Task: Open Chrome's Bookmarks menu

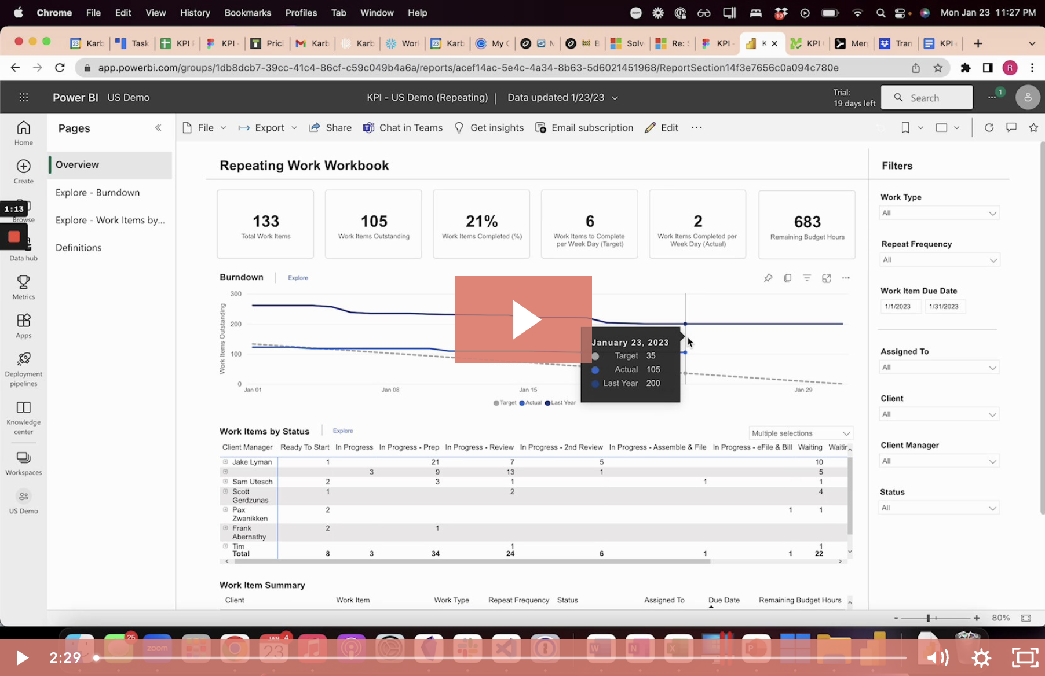Action: [248, 13]
